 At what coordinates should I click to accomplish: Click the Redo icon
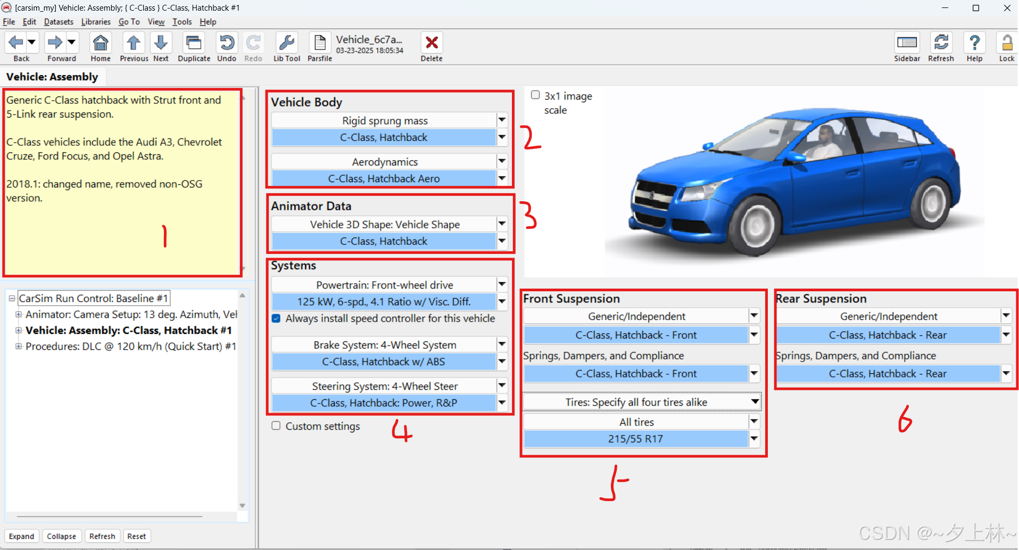tap(253, 42)
